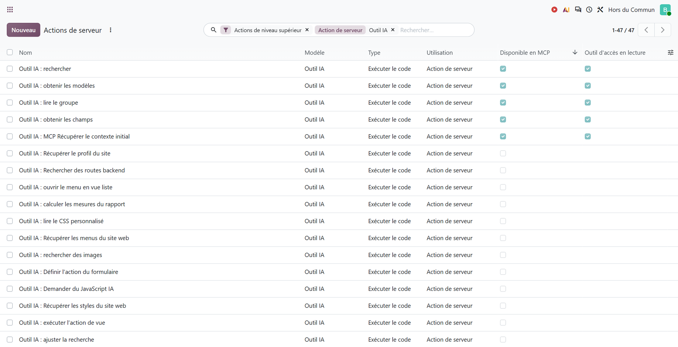
Task: Toggle read access tool for 'obtenir les champs'
Action: 588,120
